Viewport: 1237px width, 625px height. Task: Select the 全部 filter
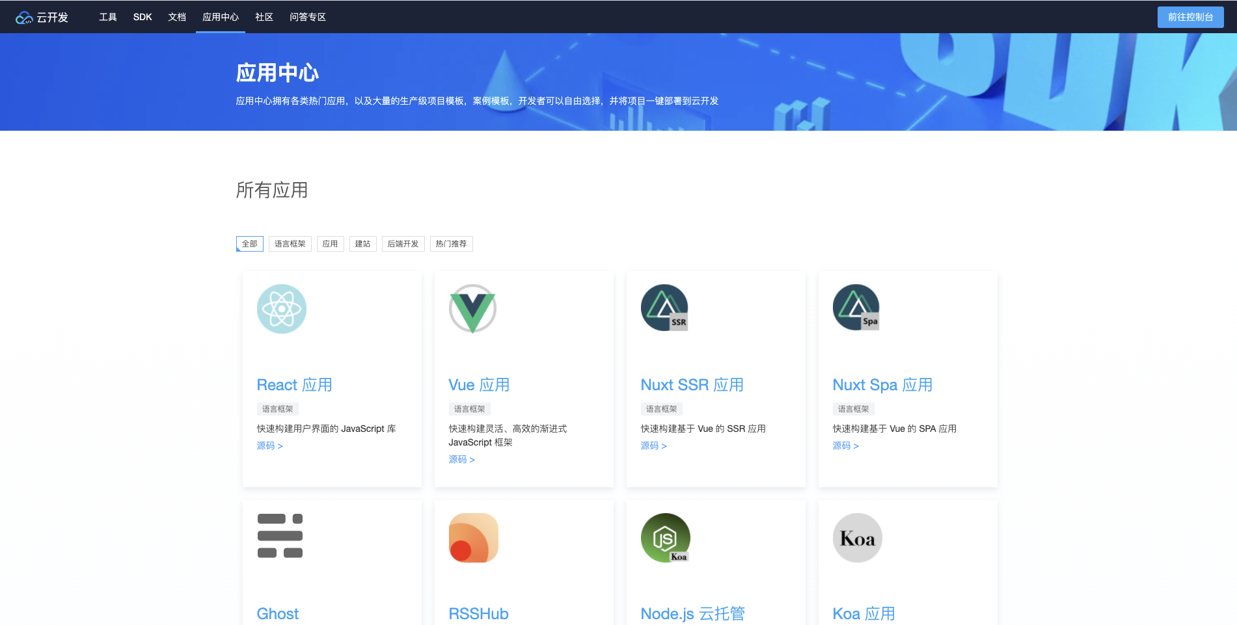pyautogui.click(x=249, y=243)
